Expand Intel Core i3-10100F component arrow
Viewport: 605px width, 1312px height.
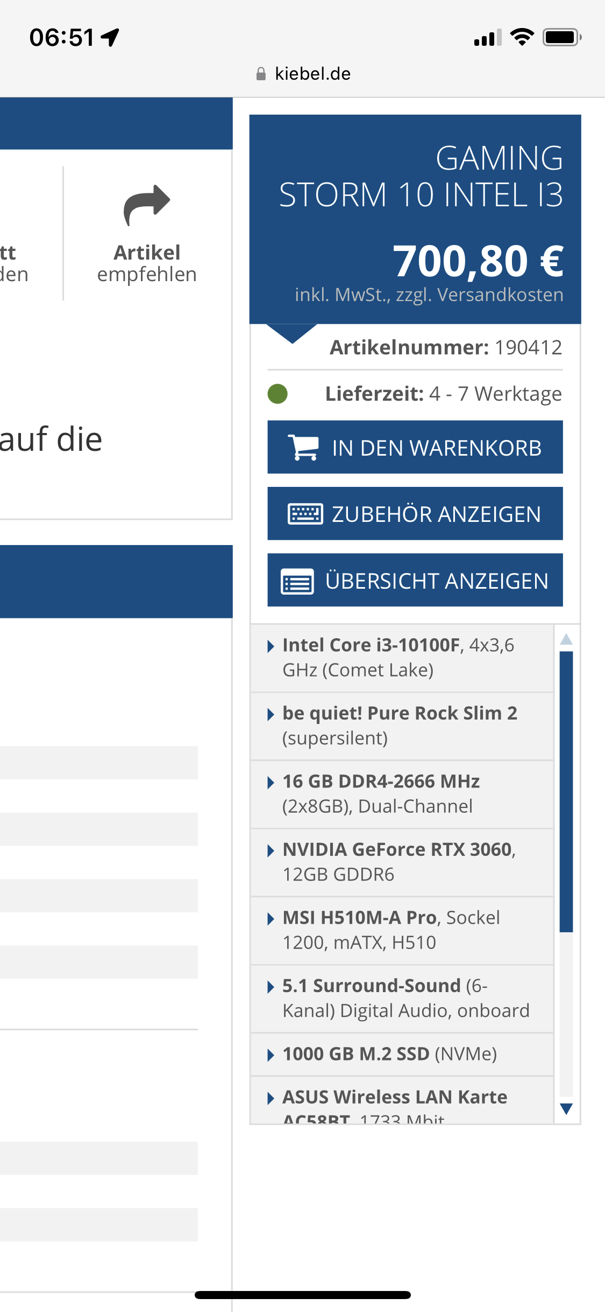click(271, 646)
